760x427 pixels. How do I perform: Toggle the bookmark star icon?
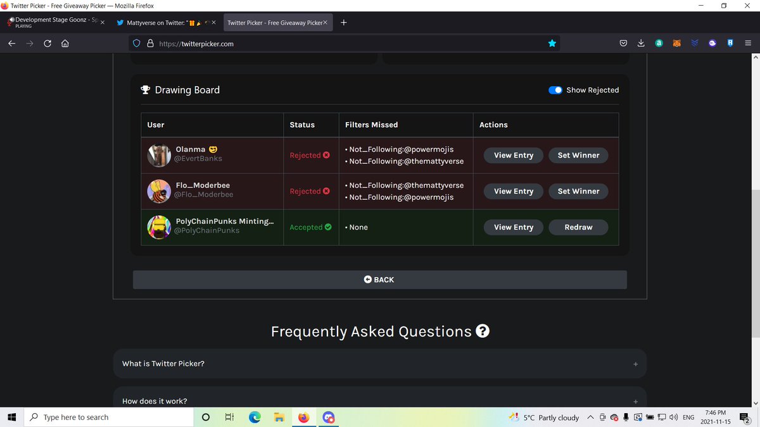(x=552, y=44)
